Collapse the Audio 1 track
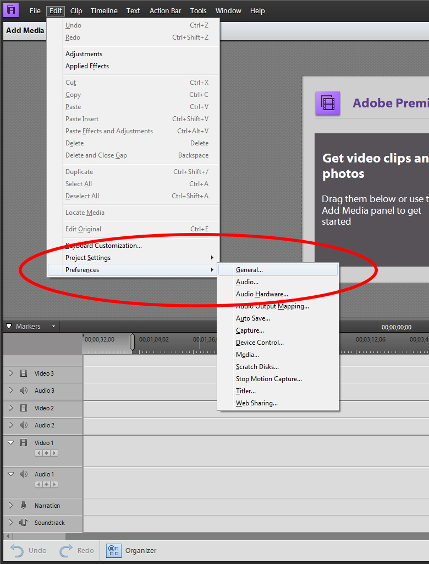This screenshot has width=429, height=564. (11, 474)
